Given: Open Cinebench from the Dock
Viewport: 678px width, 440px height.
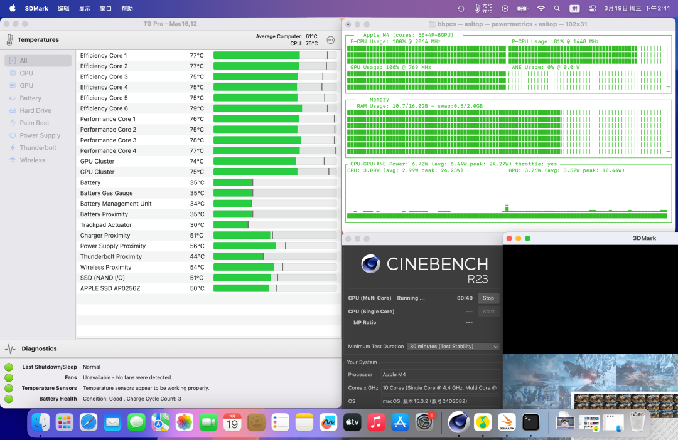Looking at the screenshot, I should pyautogui.click(x=459, y=422).
